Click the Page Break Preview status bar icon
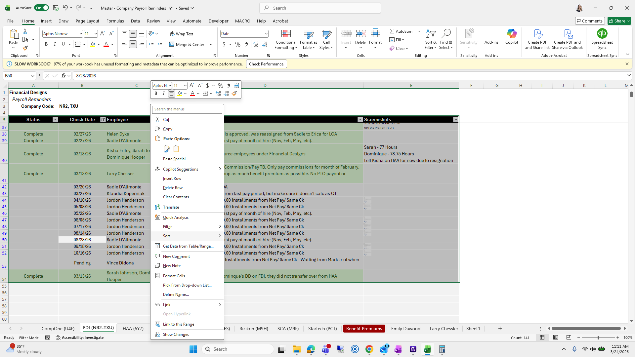This screenshot has height=357, width=635. point(569,337)
